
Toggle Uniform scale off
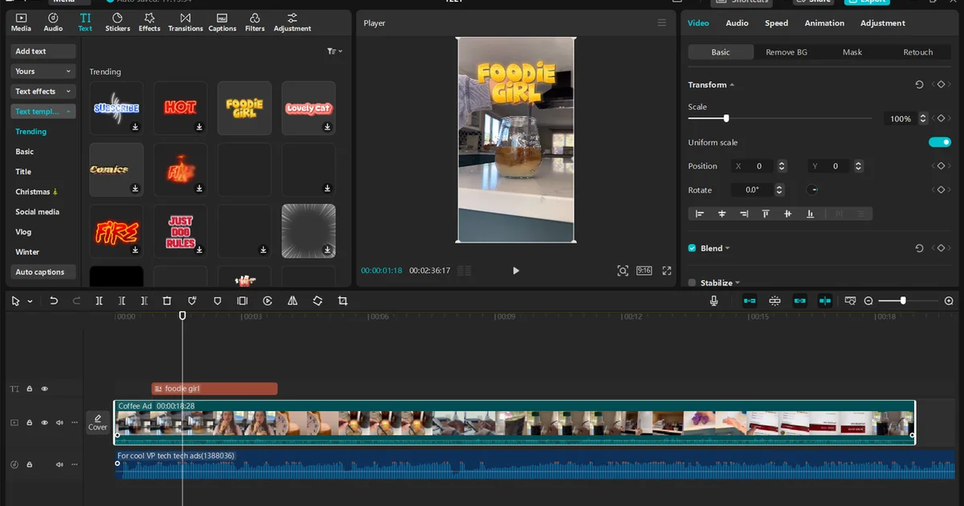tap(938, 141)
